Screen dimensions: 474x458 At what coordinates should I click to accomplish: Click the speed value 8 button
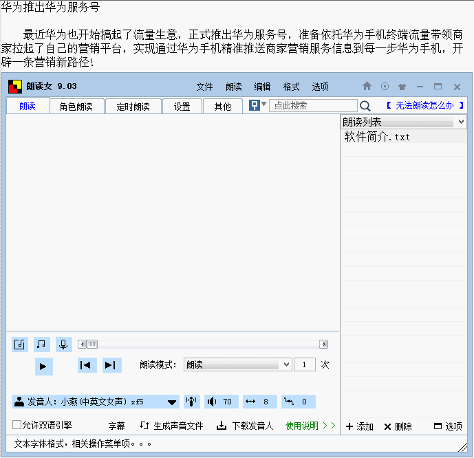point(259,402)
